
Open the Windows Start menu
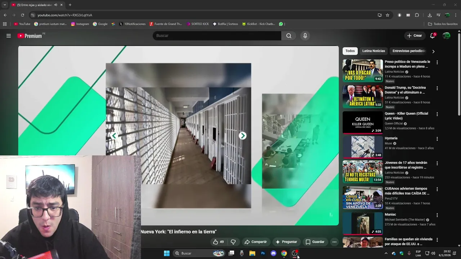coord(167,253)
